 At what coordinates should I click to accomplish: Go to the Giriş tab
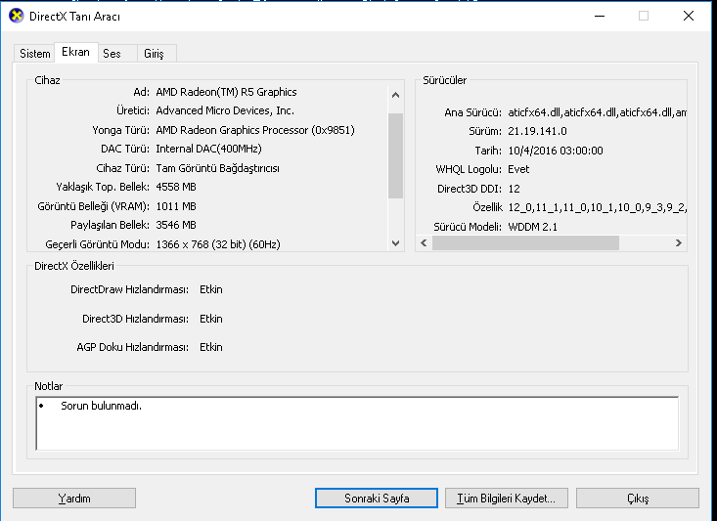coord(155,54)
